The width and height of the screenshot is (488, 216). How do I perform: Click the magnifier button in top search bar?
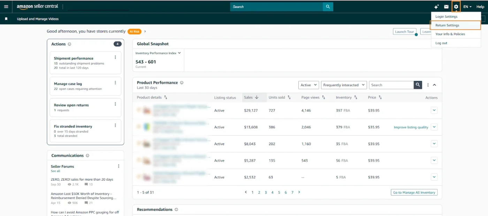328,7
